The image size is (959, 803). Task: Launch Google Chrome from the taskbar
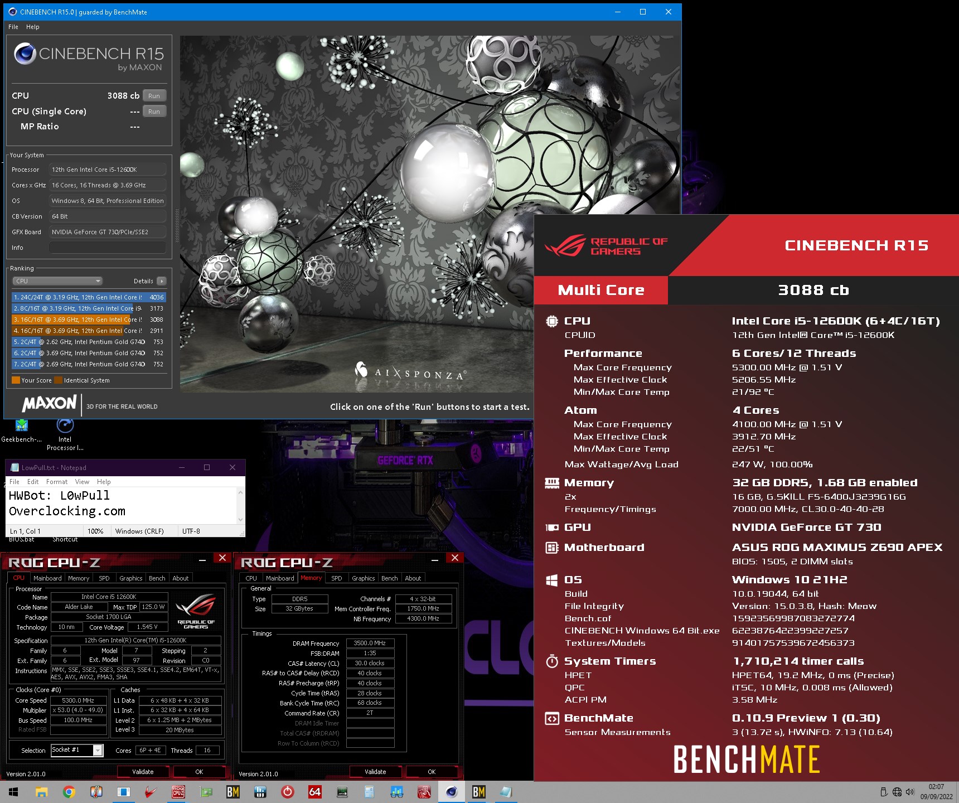[x=69, y=792]
